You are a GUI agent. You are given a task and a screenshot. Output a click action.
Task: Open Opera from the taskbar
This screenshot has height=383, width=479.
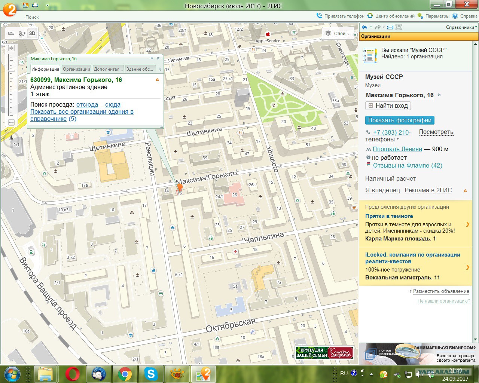click(x=72, y=374)
